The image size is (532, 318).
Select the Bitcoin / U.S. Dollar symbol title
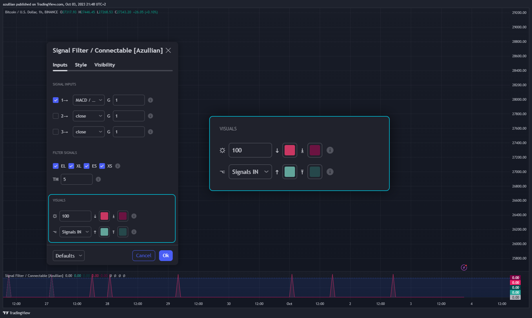click(x=21, y=12)
